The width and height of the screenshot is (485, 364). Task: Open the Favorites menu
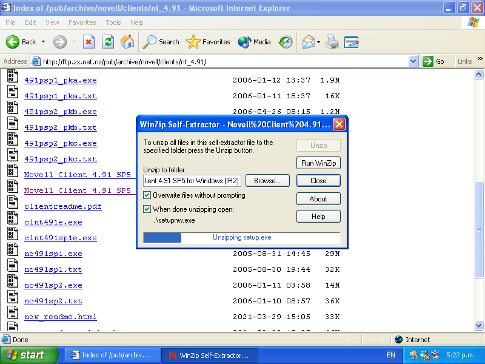point(82,22)
